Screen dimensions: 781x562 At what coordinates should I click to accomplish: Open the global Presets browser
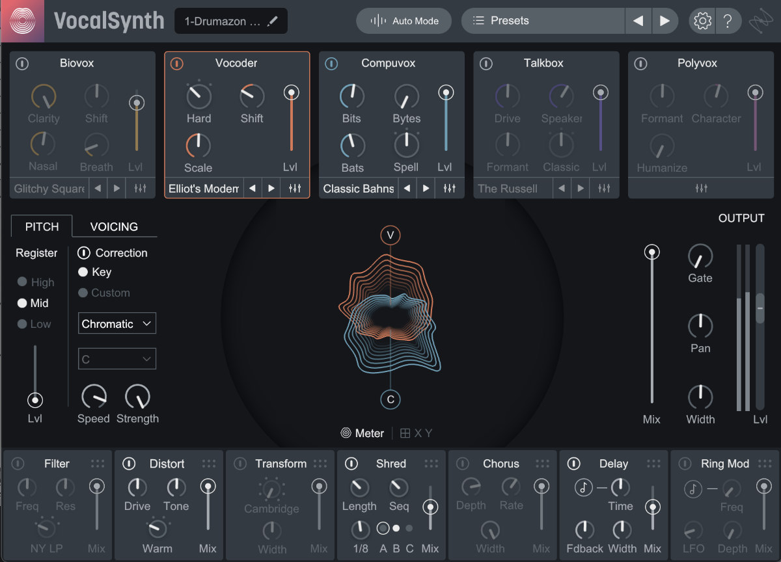pyautogui.click(x=543, y=21)
